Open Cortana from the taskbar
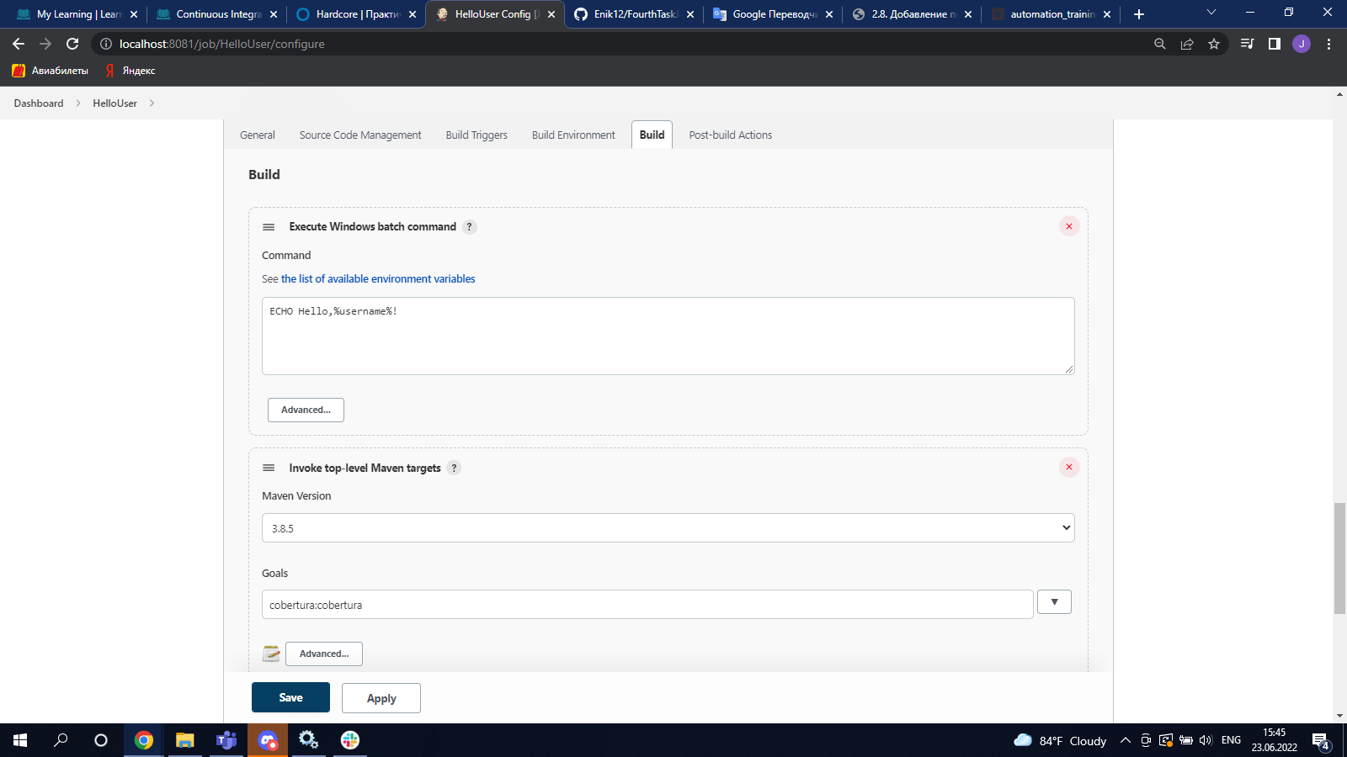1347x757 pixels. (101, 740)
